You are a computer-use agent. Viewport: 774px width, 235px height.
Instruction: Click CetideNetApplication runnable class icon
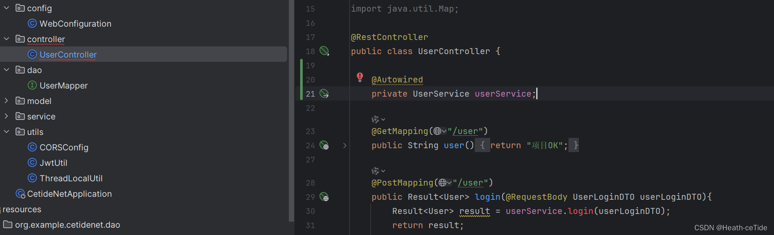[x=20, y=194]
